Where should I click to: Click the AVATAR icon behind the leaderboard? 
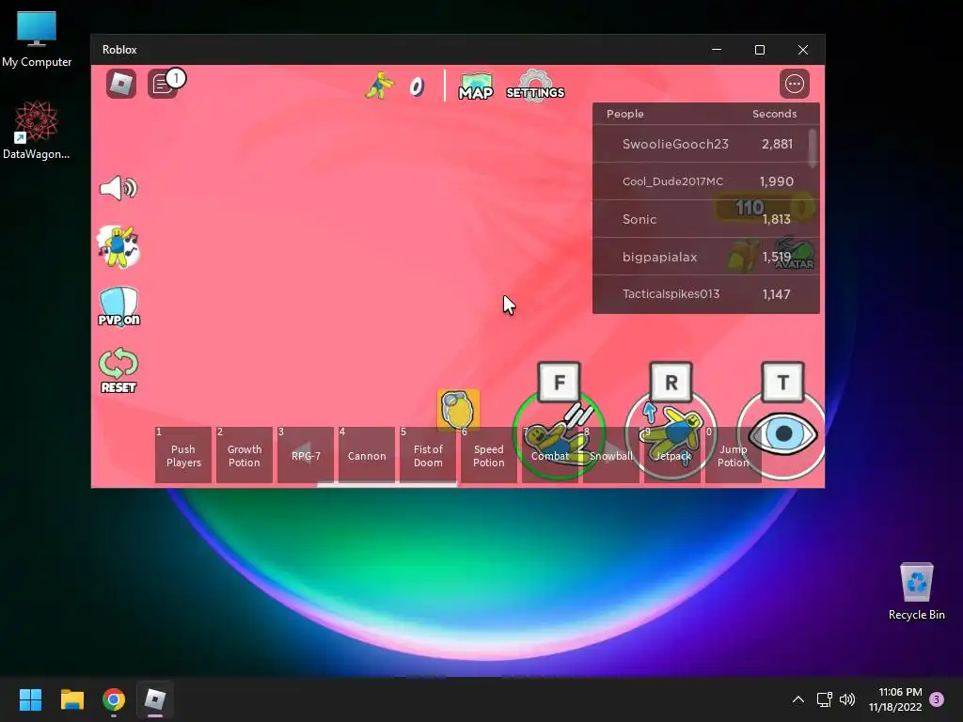pyautogui.click(x=795, y=254)
